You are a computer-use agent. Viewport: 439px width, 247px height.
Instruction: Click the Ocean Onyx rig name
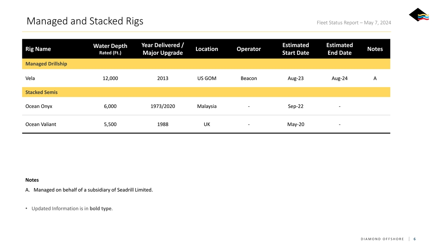point(39,106)
